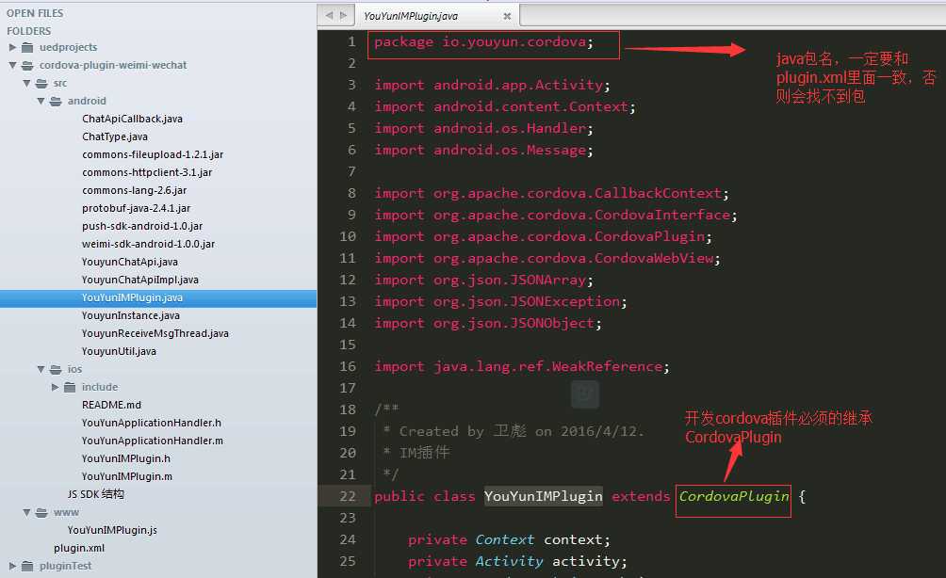Open YouyunUtil.java file
The image size is (946, 578).
point(119,351)
